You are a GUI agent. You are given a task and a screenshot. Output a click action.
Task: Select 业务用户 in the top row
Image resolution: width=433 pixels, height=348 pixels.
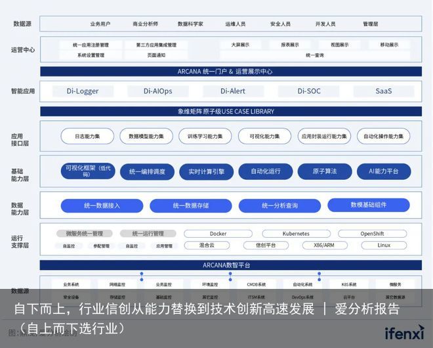pyautogui.click(x=100, y=24)
